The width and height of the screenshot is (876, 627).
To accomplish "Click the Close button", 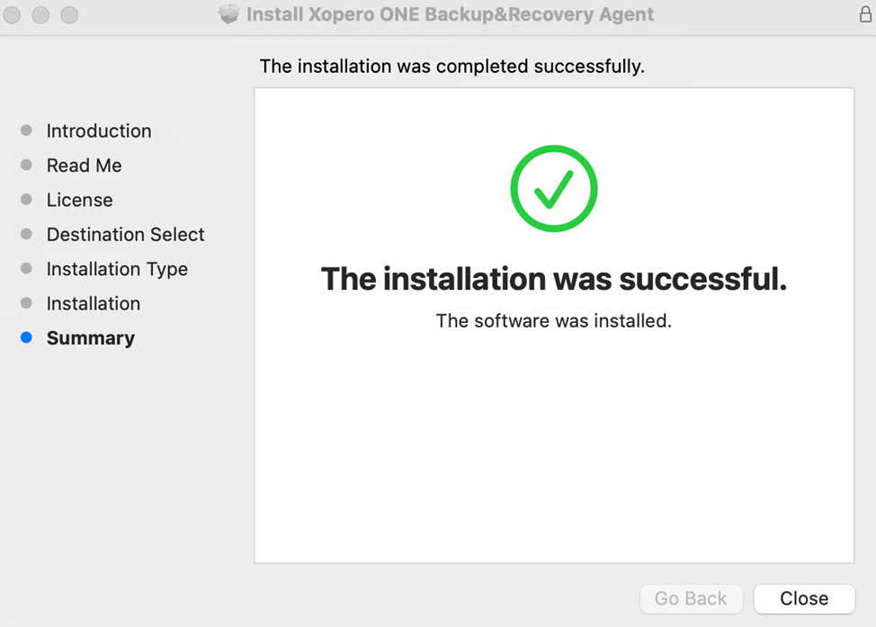I will [x=803, y=598].
